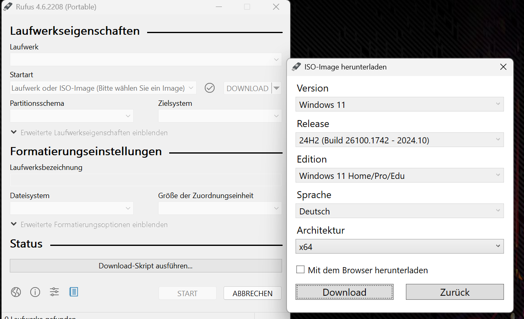The width and height of the screenshot is (524, 319).
Task: Close the Rufus main window
Action: pyautogui.click(x=276, y=7)
